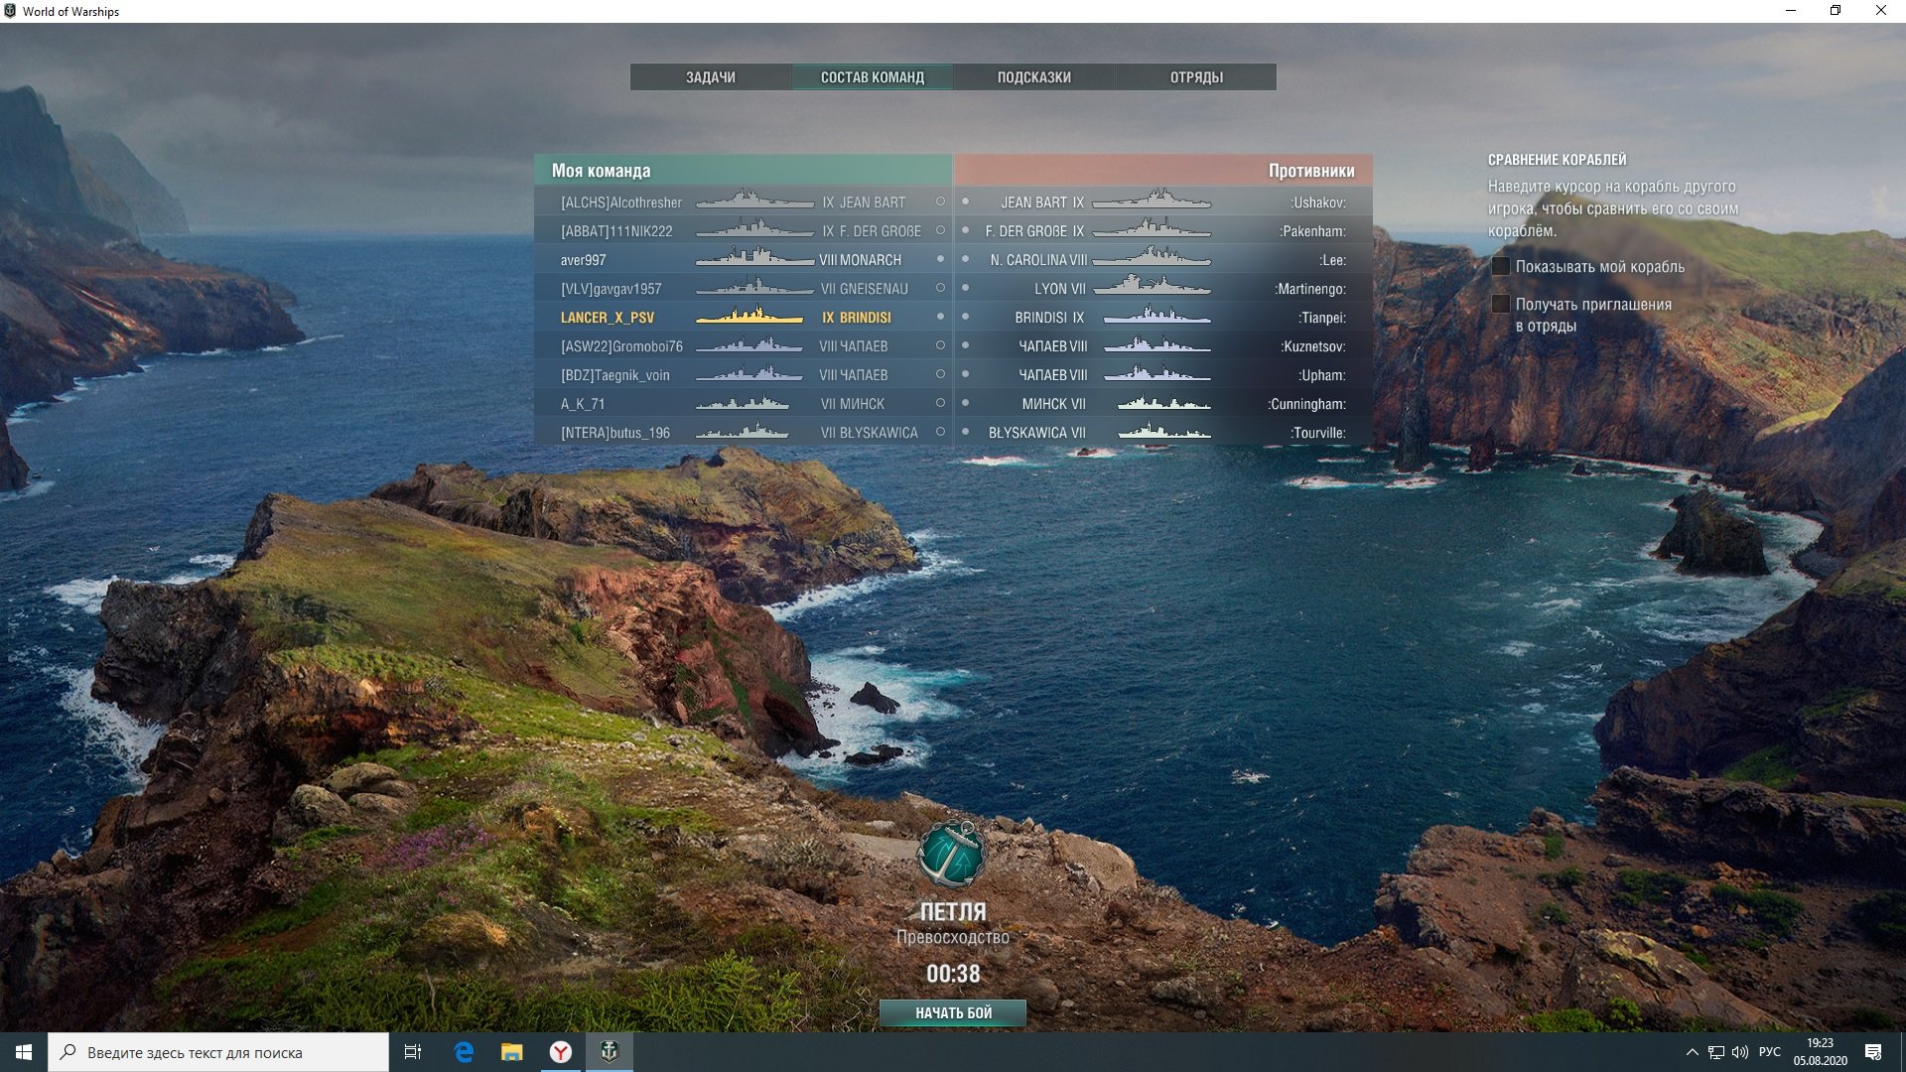The image size is (1906, 1072).
Task: Click the allied Monarch ship silhouette
Action: point(754,258)
